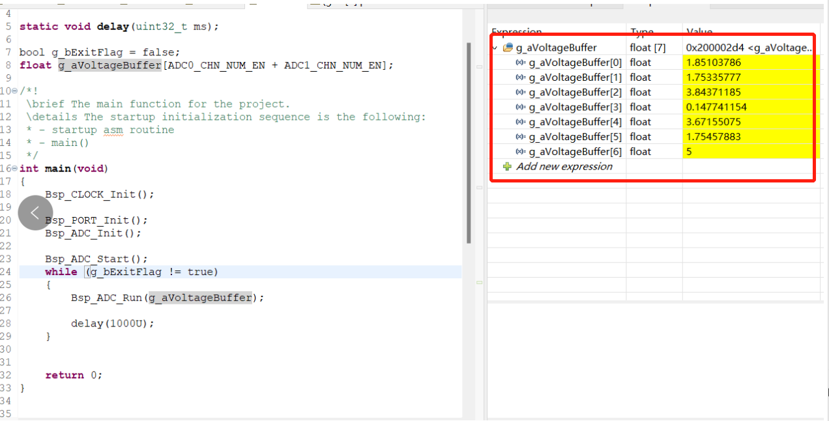Screen dimensions: 829x421
Task: Click the Bsp_ADC_Run call on line 26
Action: click(x=108, y=298)
